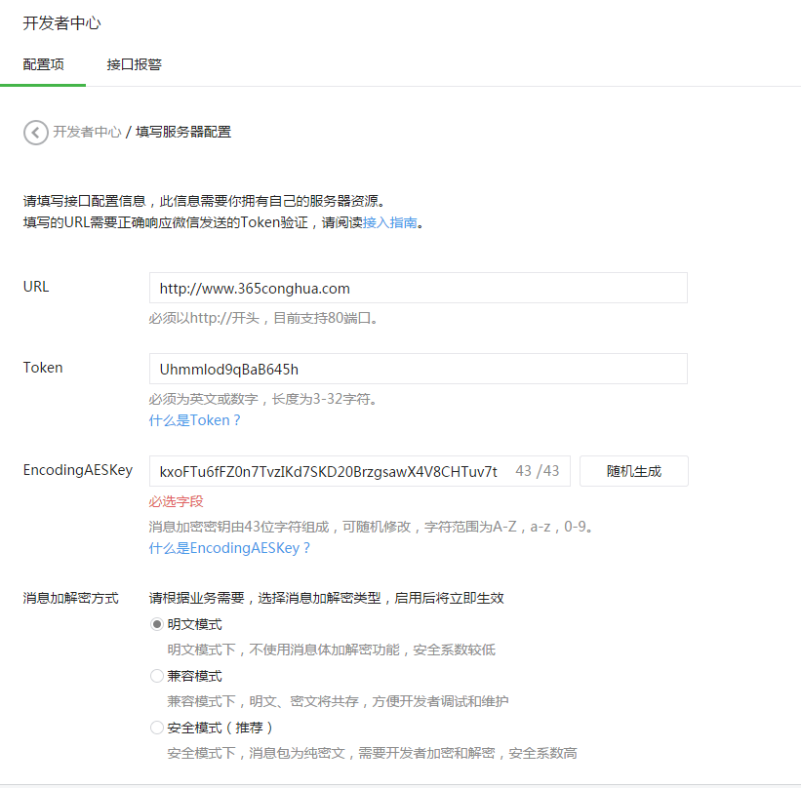
Task: Click the 安全模式下 description text
Action: 372,753
